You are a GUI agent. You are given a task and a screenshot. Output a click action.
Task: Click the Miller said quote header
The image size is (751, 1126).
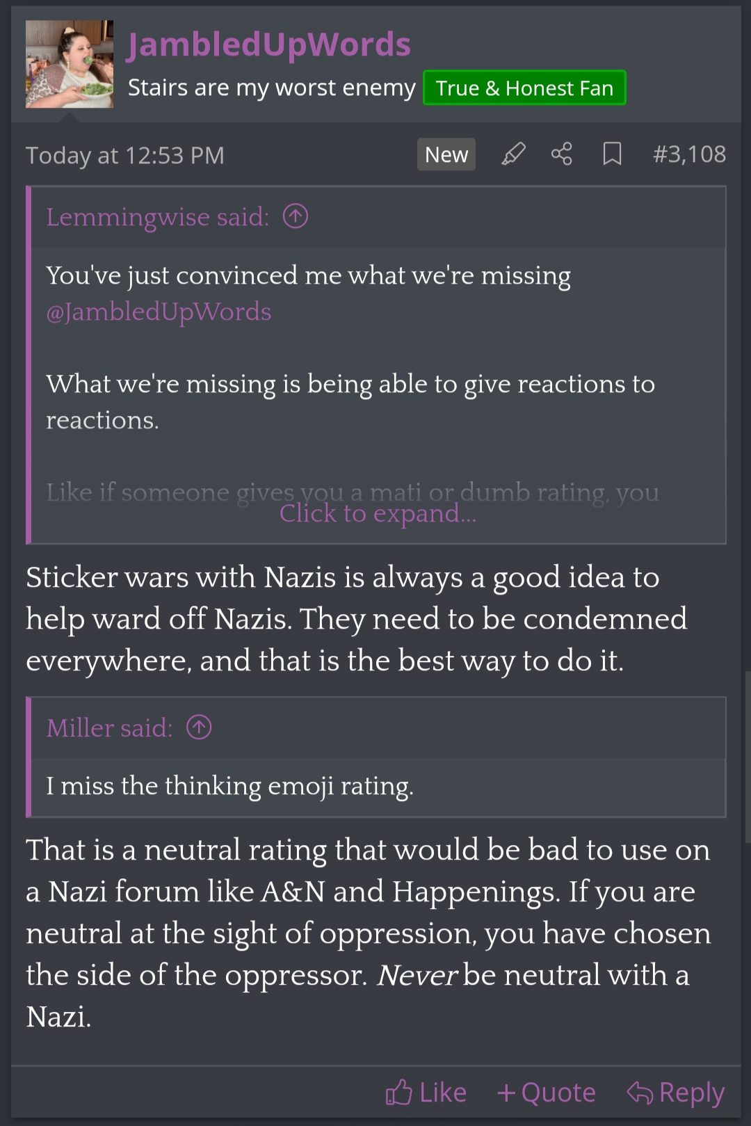[109, 727]
